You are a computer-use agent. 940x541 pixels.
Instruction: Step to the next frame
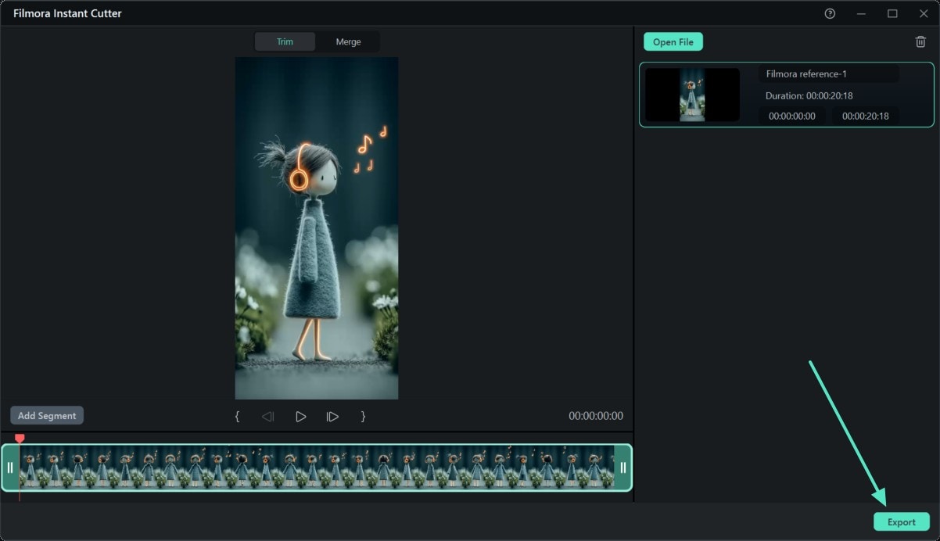click(x=332, y=417)
